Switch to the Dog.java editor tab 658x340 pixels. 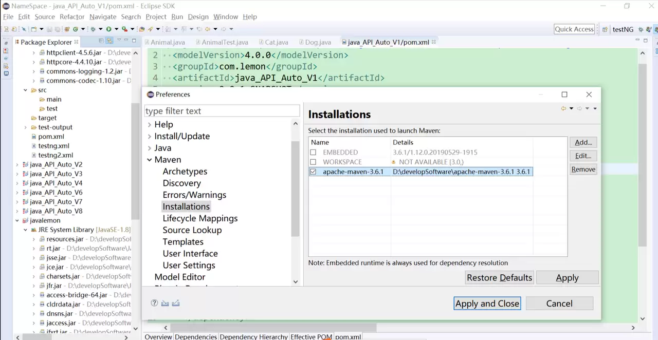click(x=318, y=42)
